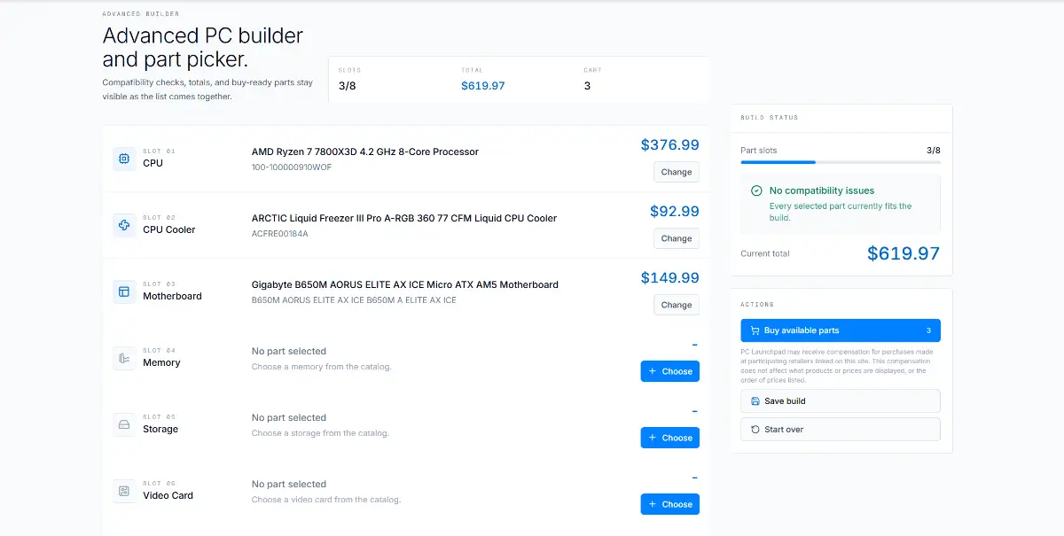Click the Video Card slot label
This screenshot has width=1064, height=536.
pos(168,495)
